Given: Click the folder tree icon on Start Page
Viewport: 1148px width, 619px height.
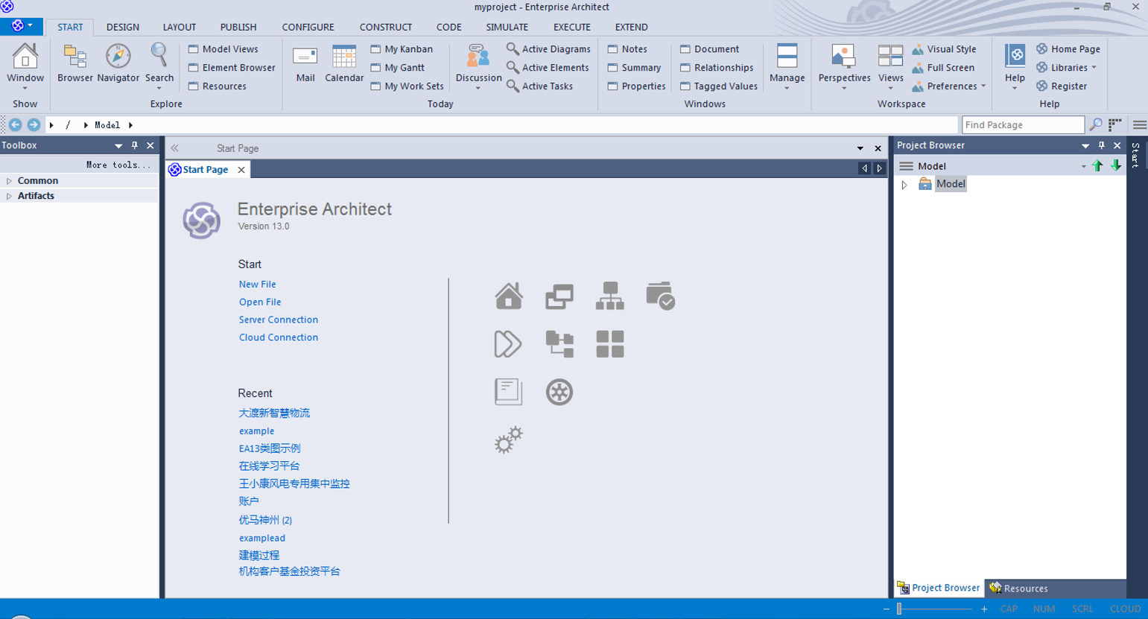Looking at the screenshot, I should pyautogui.click(x=559, y=344).
